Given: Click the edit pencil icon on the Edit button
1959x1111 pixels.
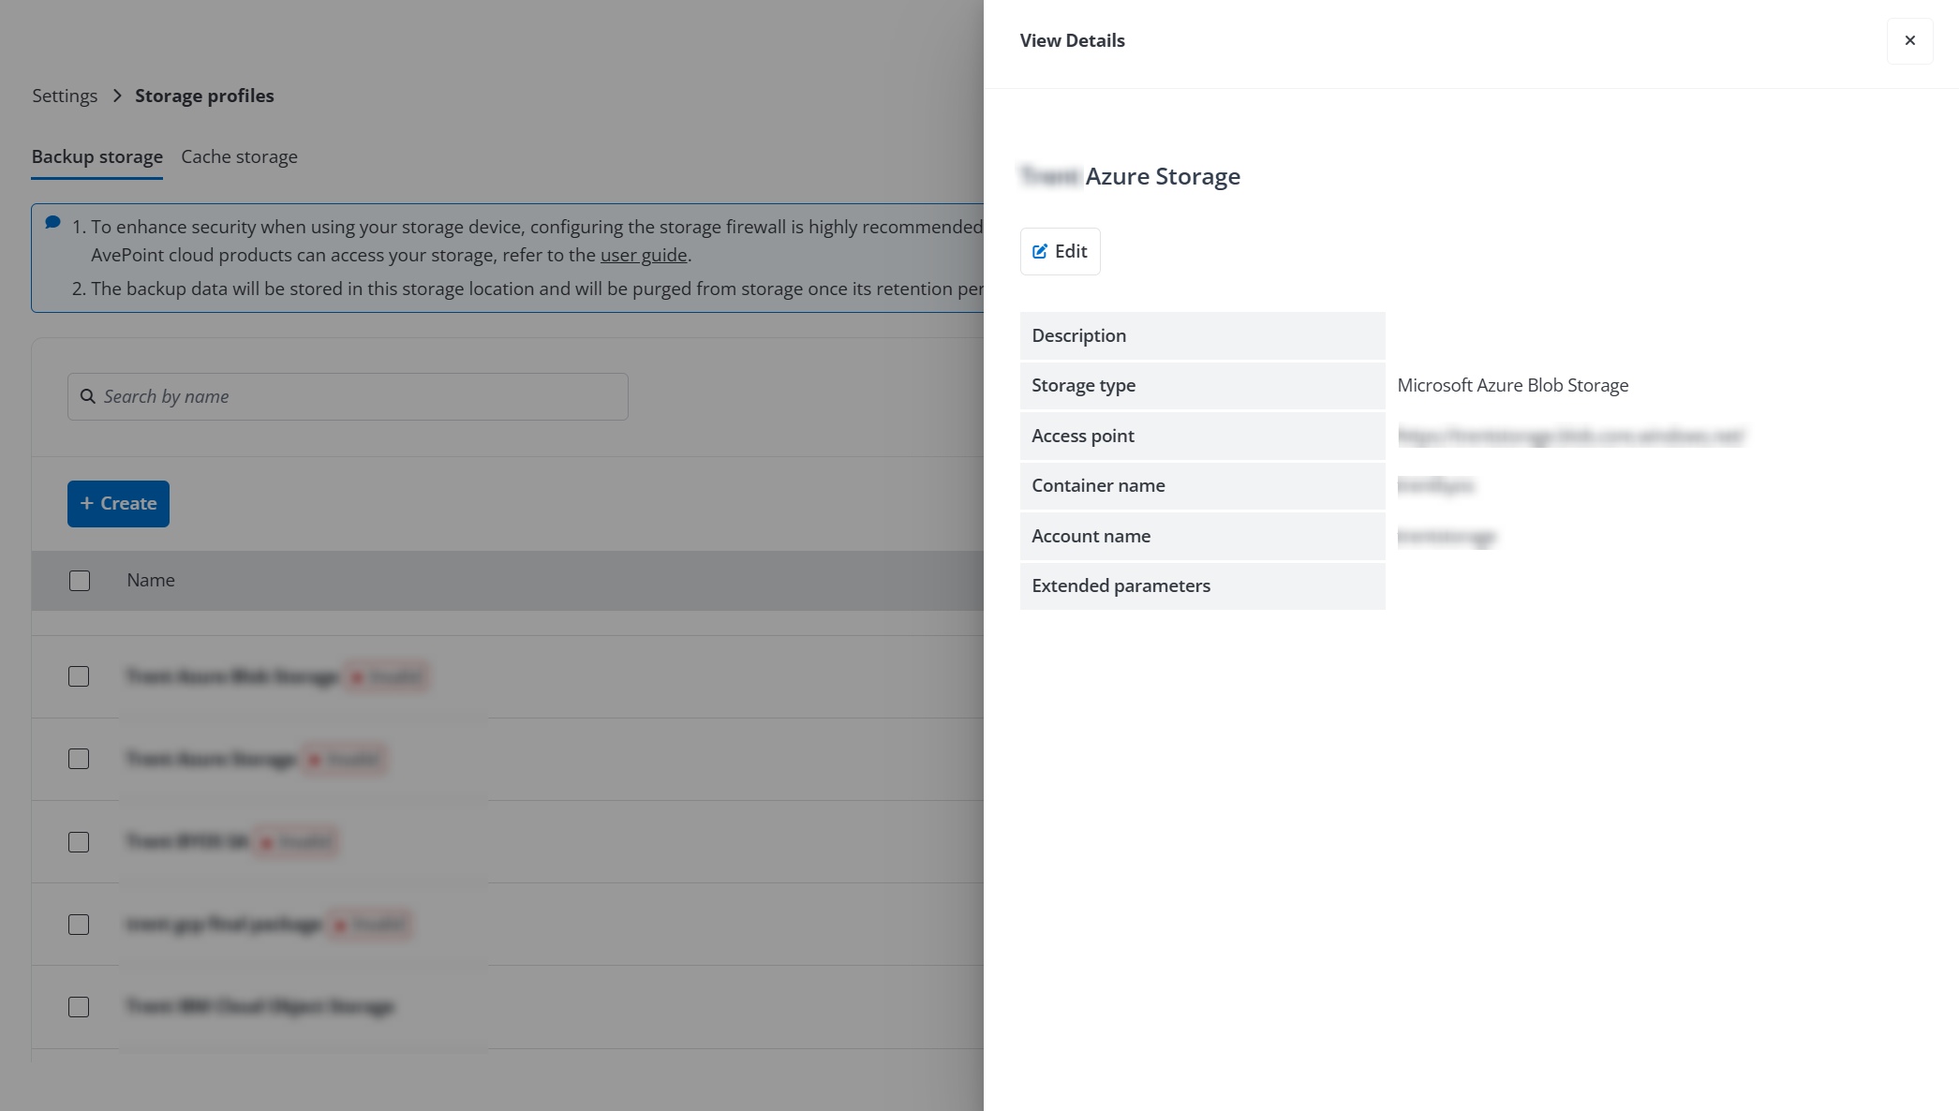Looking at the screenshot, I should coord(1040,251).
